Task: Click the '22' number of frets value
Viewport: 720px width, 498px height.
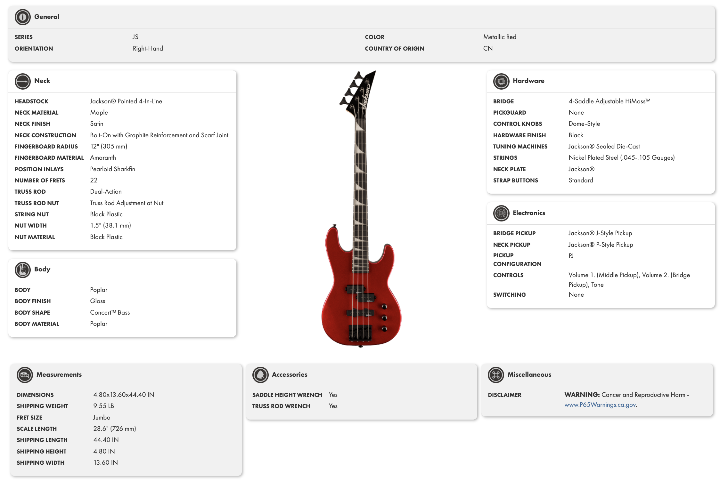Action: tap(94, 180)
